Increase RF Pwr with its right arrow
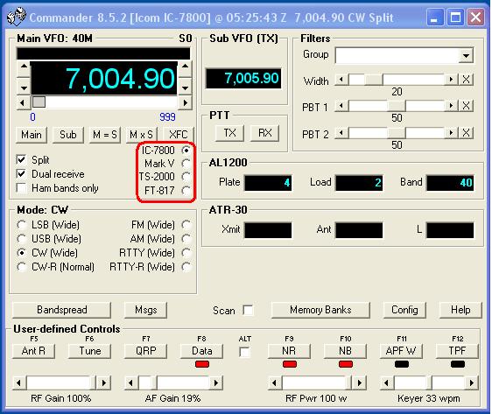Image resolution: width=492 pixels, height=414 pixels. point(359,383)
